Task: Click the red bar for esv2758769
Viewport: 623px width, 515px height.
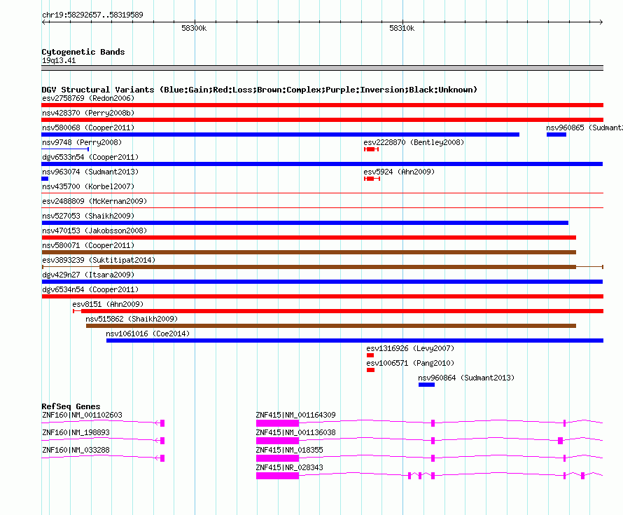Action: click(x=322, y=105)
